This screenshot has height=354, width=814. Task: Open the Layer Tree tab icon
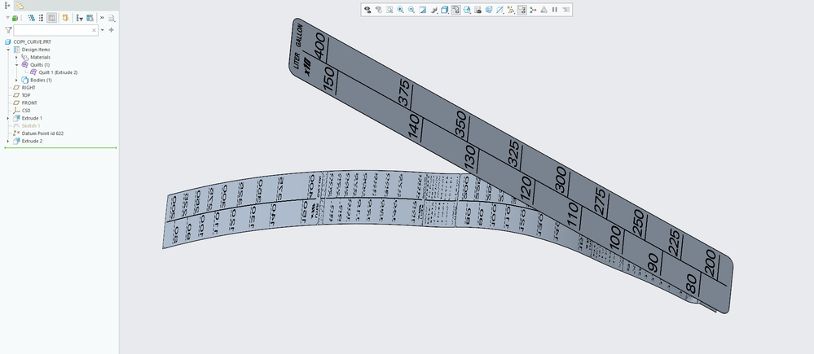tap(20, 6)
